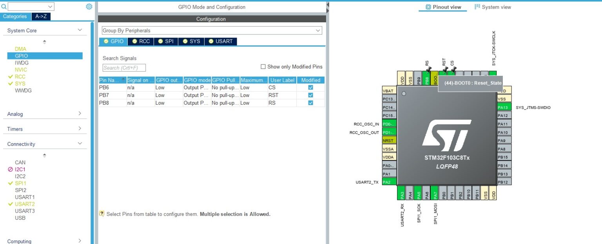Viewport: 602px width, 244px height.
Task: Enable Show only Modified Pins checkbox
Action: [263, 67]
